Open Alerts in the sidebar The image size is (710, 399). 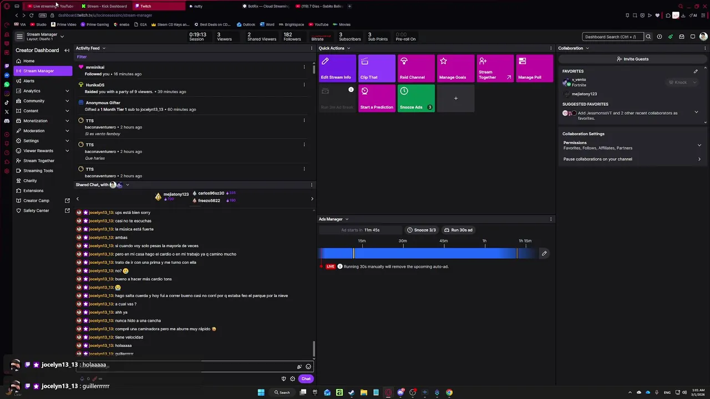[42, 81]
